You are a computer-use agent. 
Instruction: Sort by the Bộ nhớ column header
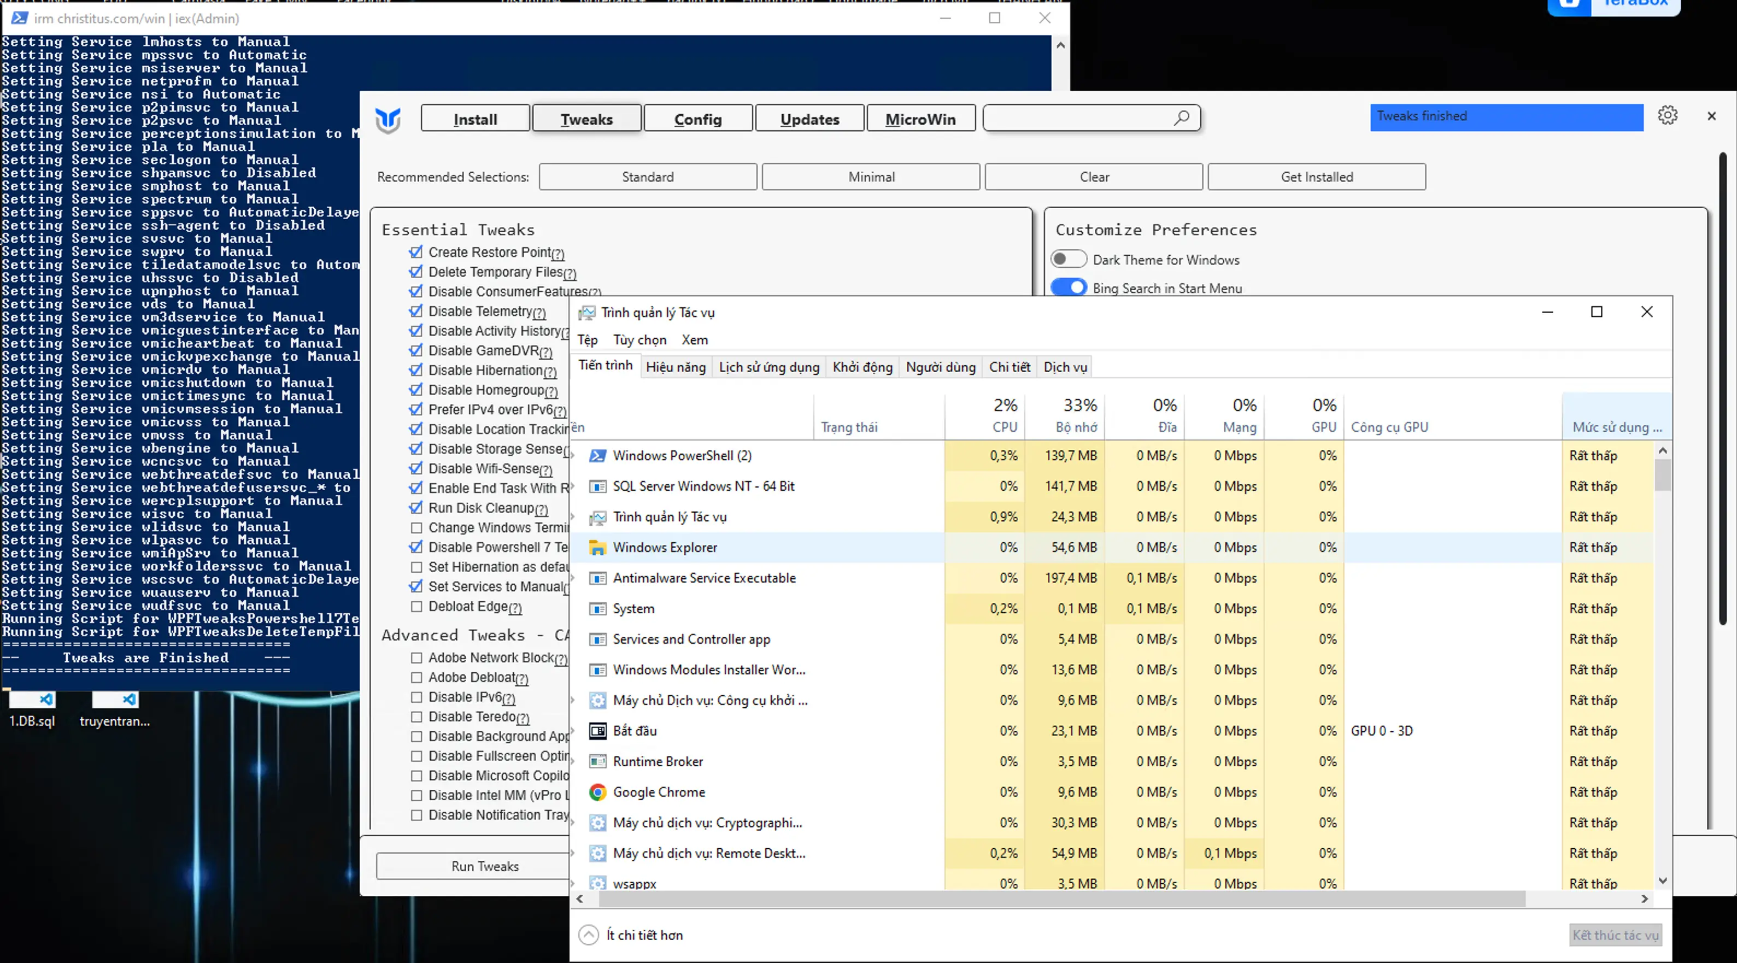coord(1065,416)
